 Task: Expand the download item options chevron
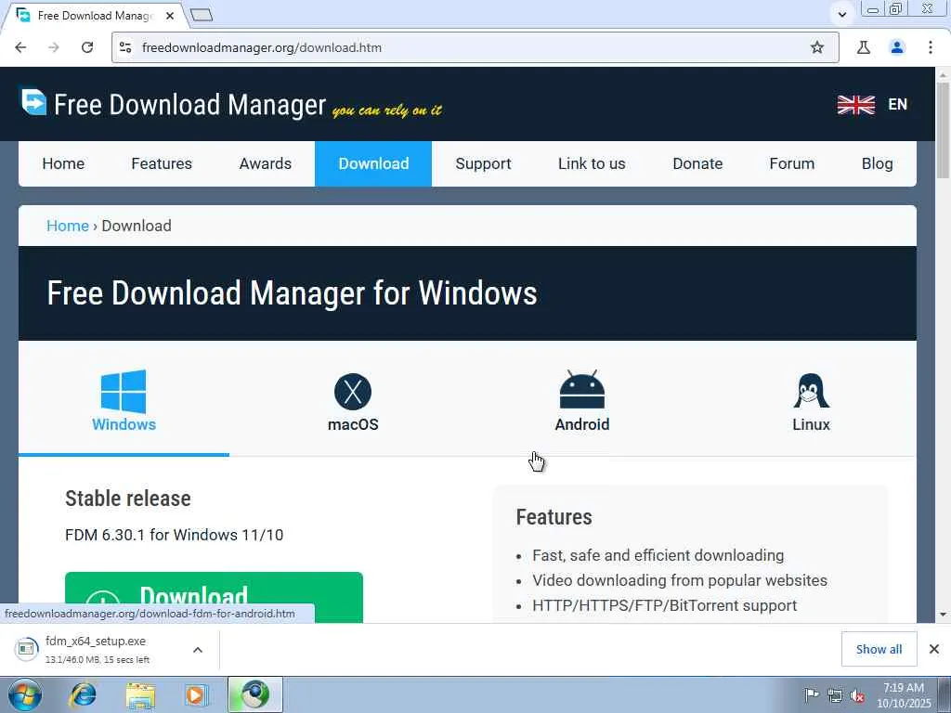point(198,650)
